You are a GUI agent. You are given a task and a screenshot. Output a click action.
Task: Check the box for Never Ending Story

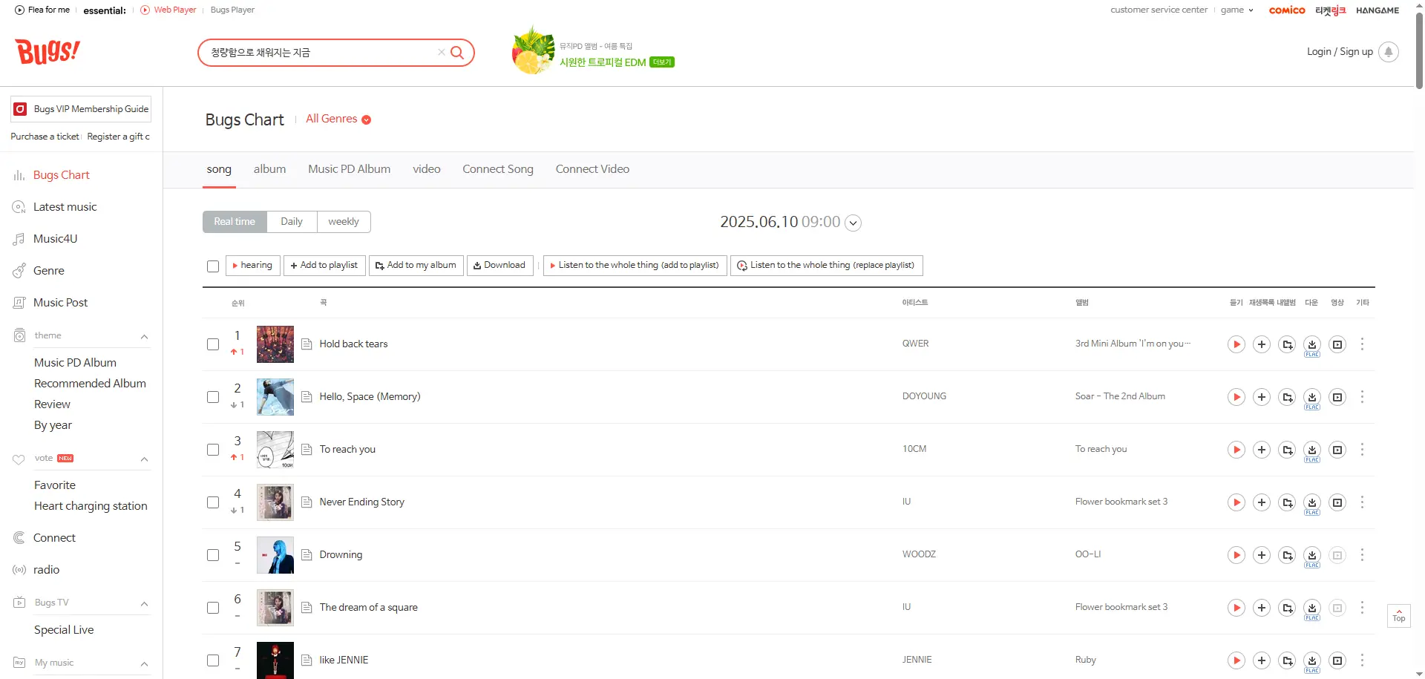[x=213, y=502]
